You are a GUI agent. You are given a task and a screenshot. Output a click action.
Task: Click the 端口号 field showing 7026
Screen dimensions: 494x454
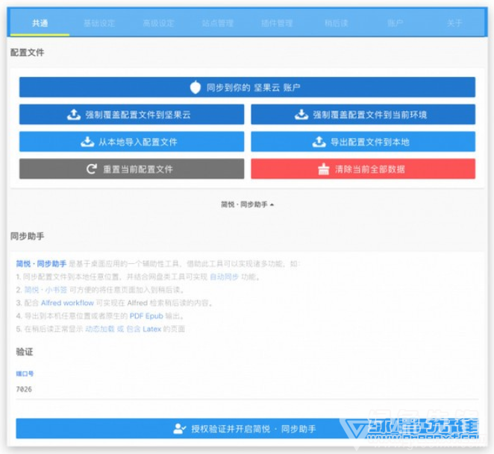tap(247, 389)
